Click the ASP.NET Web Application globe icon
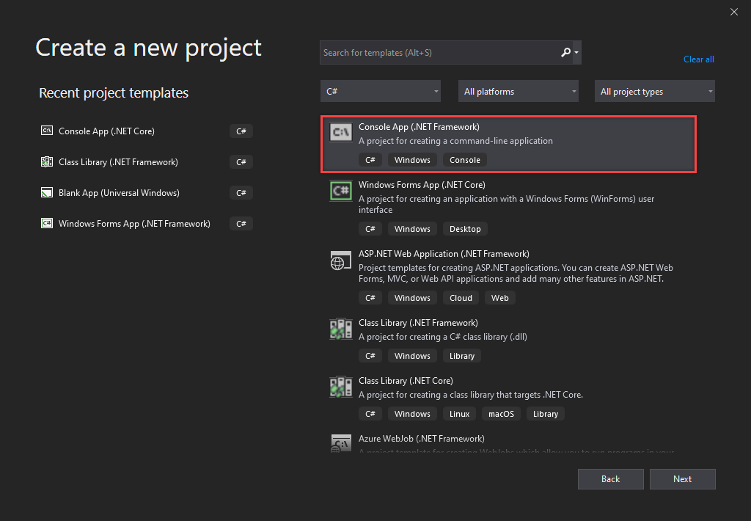Image resolution: width=751 pixels, height=521 pixels. click(340, 260)
